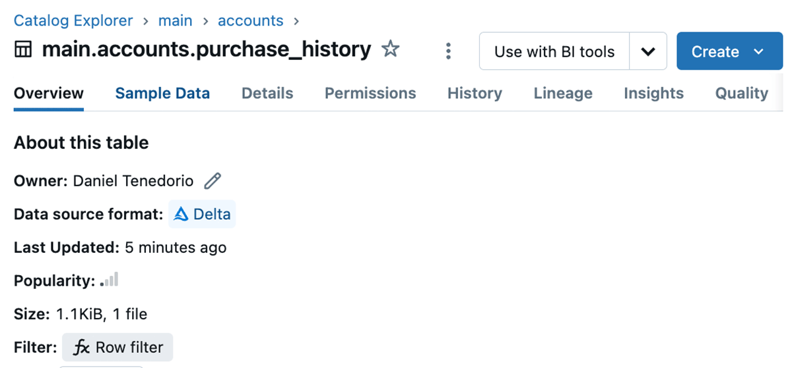Open the kebab more-options menu
792x368 pixels.
coord(448,51)
